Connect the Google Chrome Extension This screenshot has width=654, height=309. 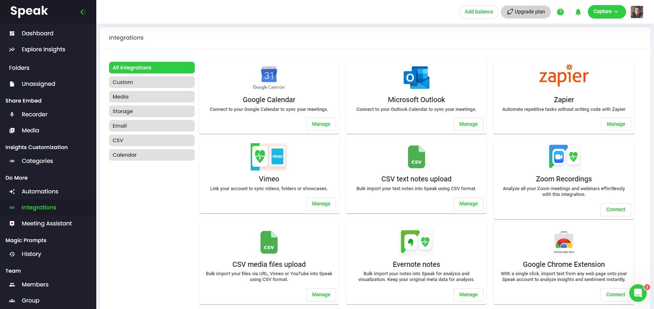pyautogui.click(x=616, y=295)
